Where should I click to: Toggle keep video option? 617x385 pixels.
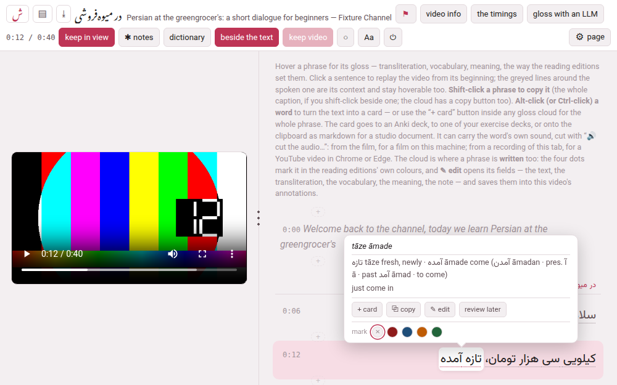(x=308, y=38)
